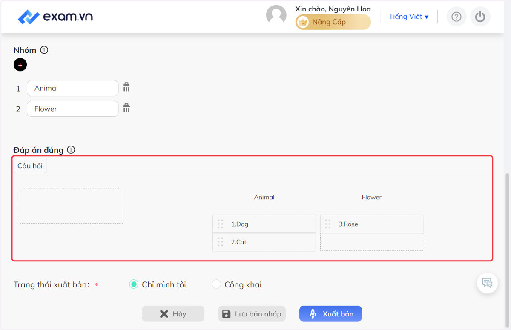Viewport: 511px width, 330px height.
Task: Open the user avatar profile picture
Action: (276, 16)
